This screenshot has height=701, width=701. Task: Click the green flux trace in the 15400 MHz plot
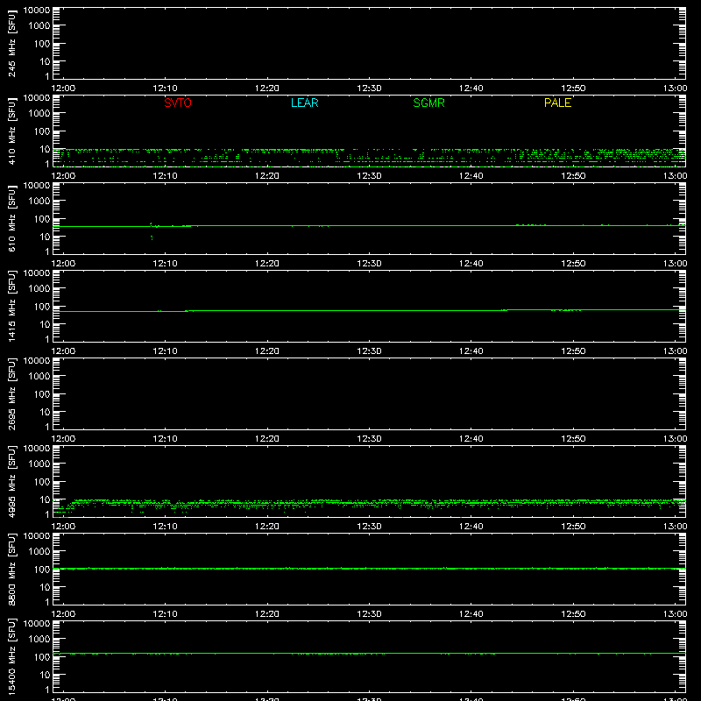(369, 654)
